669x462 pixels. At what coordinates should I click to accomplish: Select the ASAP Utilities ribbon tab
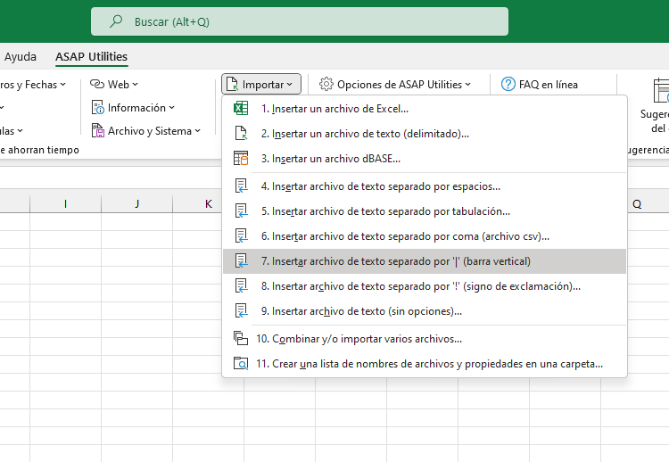pyautogui.click(x=91, y=57)
